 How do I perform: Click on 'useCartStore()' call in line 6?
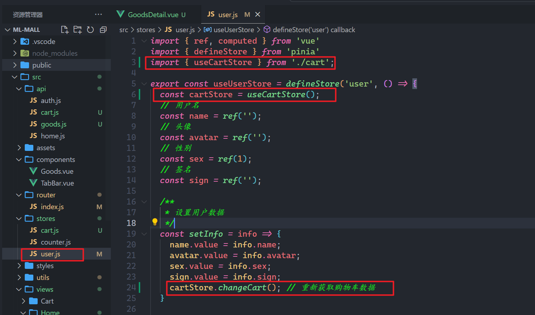(x=281, y=94)
